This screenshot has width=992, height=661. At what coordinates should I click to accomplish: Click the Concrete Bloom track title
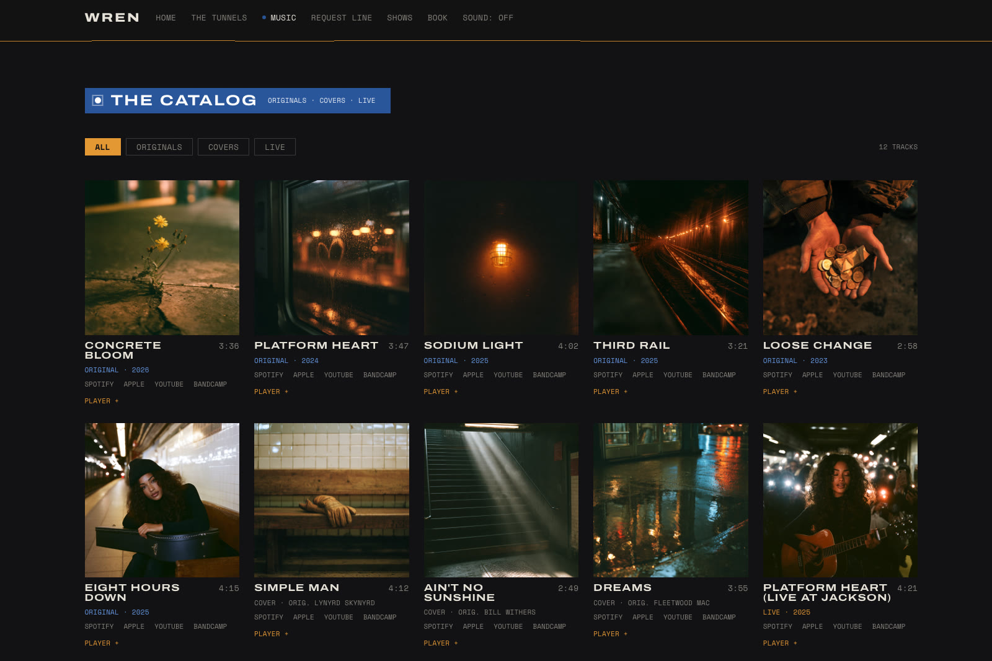123,350
